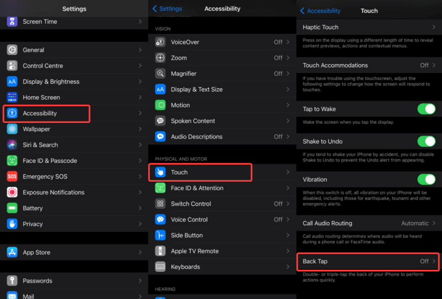This screenshot has height=299, width=442.
Task: Return via the Accessibility back link
Action: tap(320, 10)
